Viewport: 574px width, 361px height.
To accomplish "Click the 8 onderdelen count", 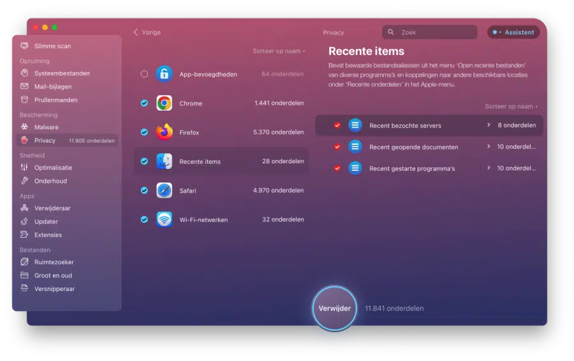I will (x=517, y=125).
